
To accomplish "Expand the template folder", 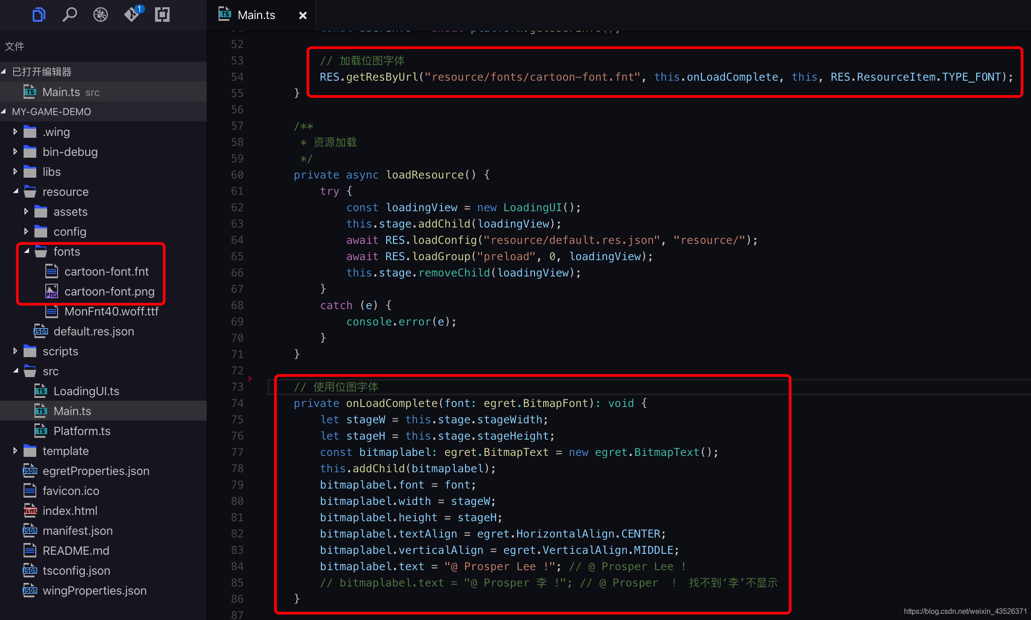I will pyautogui.click(x=15, y=451).
